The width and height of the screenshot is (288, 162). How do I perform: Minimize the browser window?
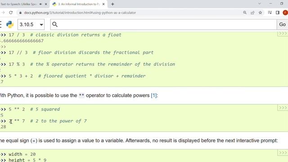(x=270, y=4)
